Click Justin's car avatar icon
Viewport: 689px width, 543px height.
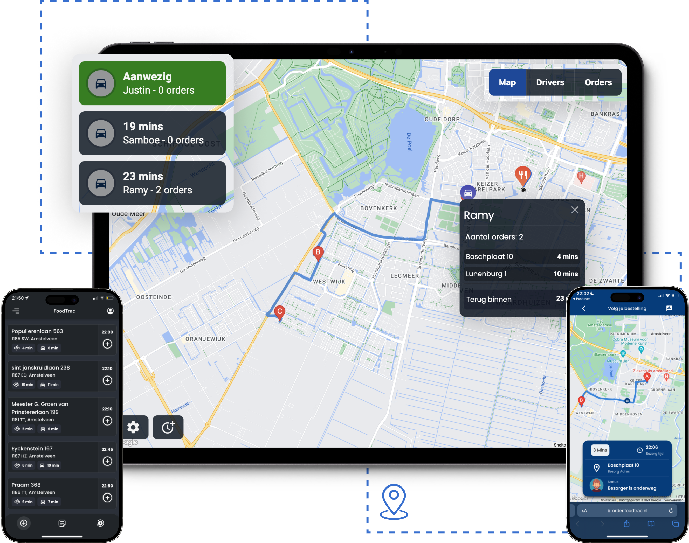point(101,83)
